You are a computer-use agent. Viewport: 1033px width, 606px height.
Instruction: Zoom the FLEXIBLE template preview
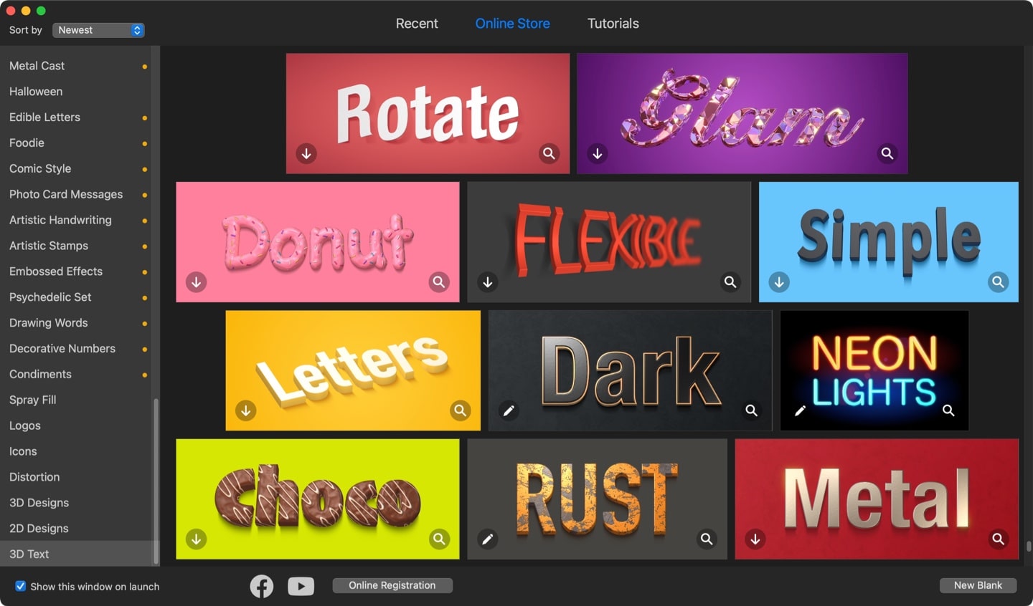(x=730, y=282)
